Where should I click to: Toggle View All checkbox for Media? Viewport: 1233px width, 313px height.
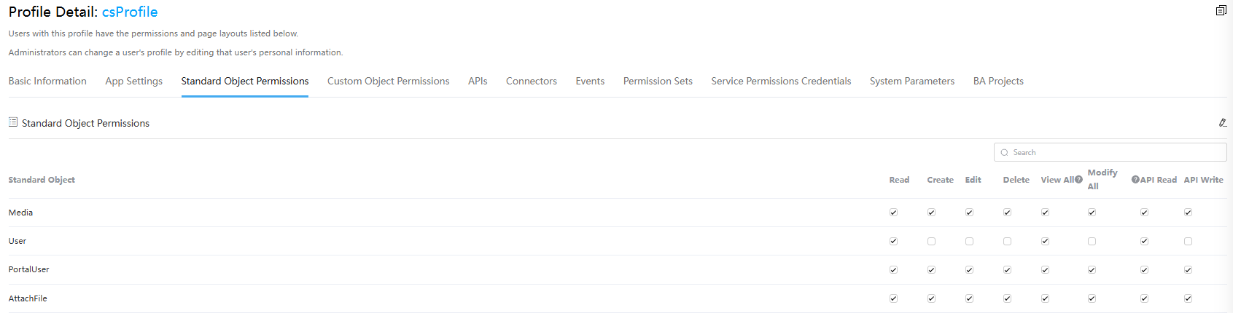(1045, 213)
